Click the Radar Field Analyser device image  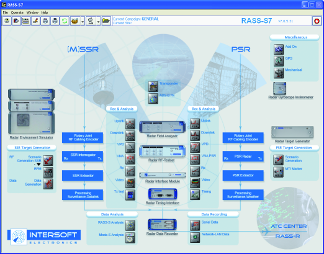click(163, 127)
